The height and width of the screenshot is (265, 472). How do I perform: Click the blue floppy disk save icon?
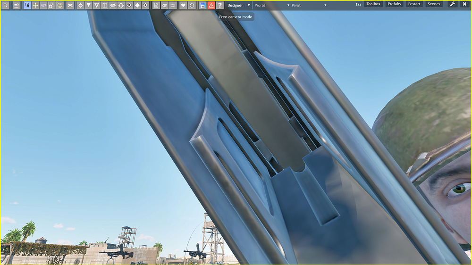coord(202,5)
